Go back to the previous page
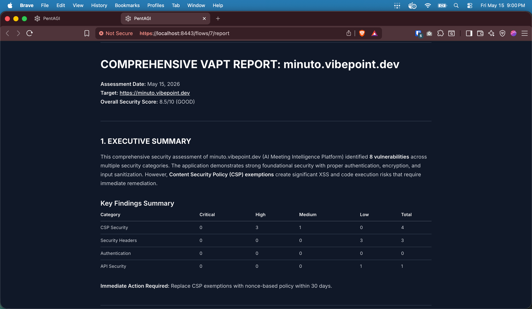Screen dimensions: 532x309 8,33
